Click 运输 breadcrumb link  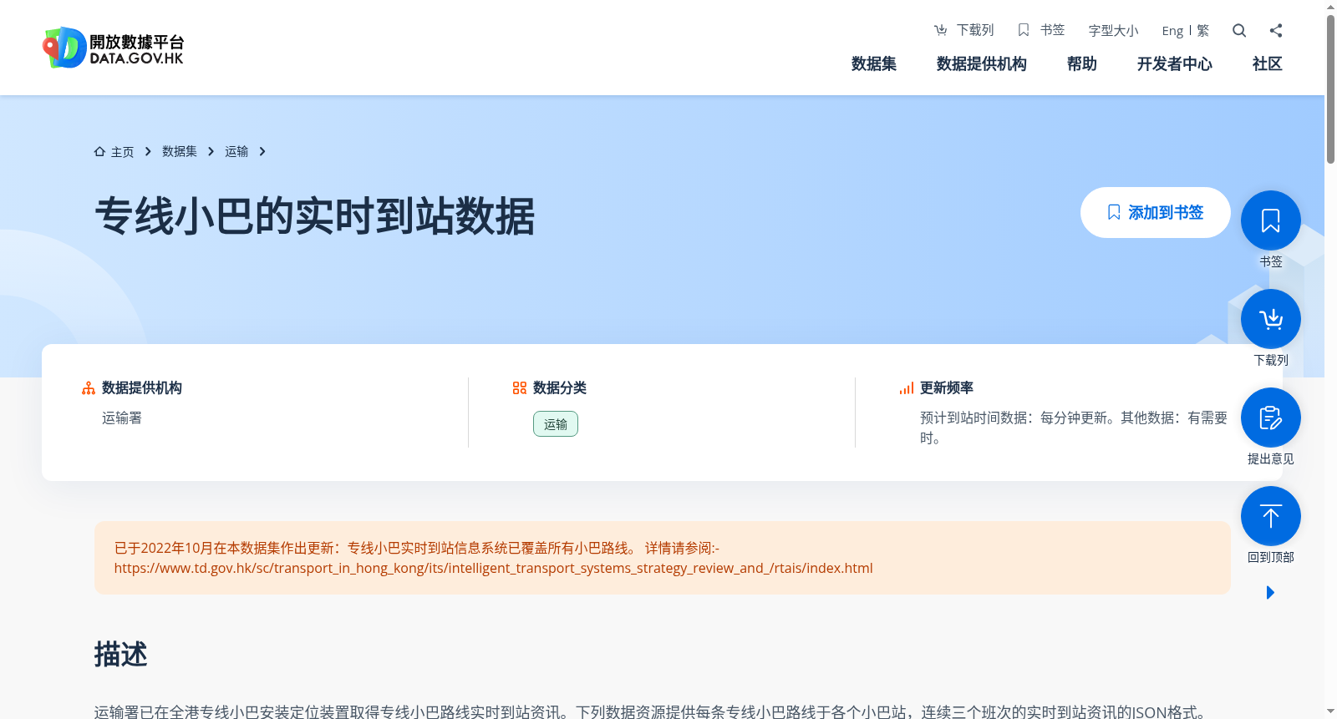coord(236,151)
